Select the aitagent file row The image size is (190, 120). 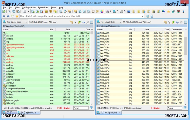point(47,36)
